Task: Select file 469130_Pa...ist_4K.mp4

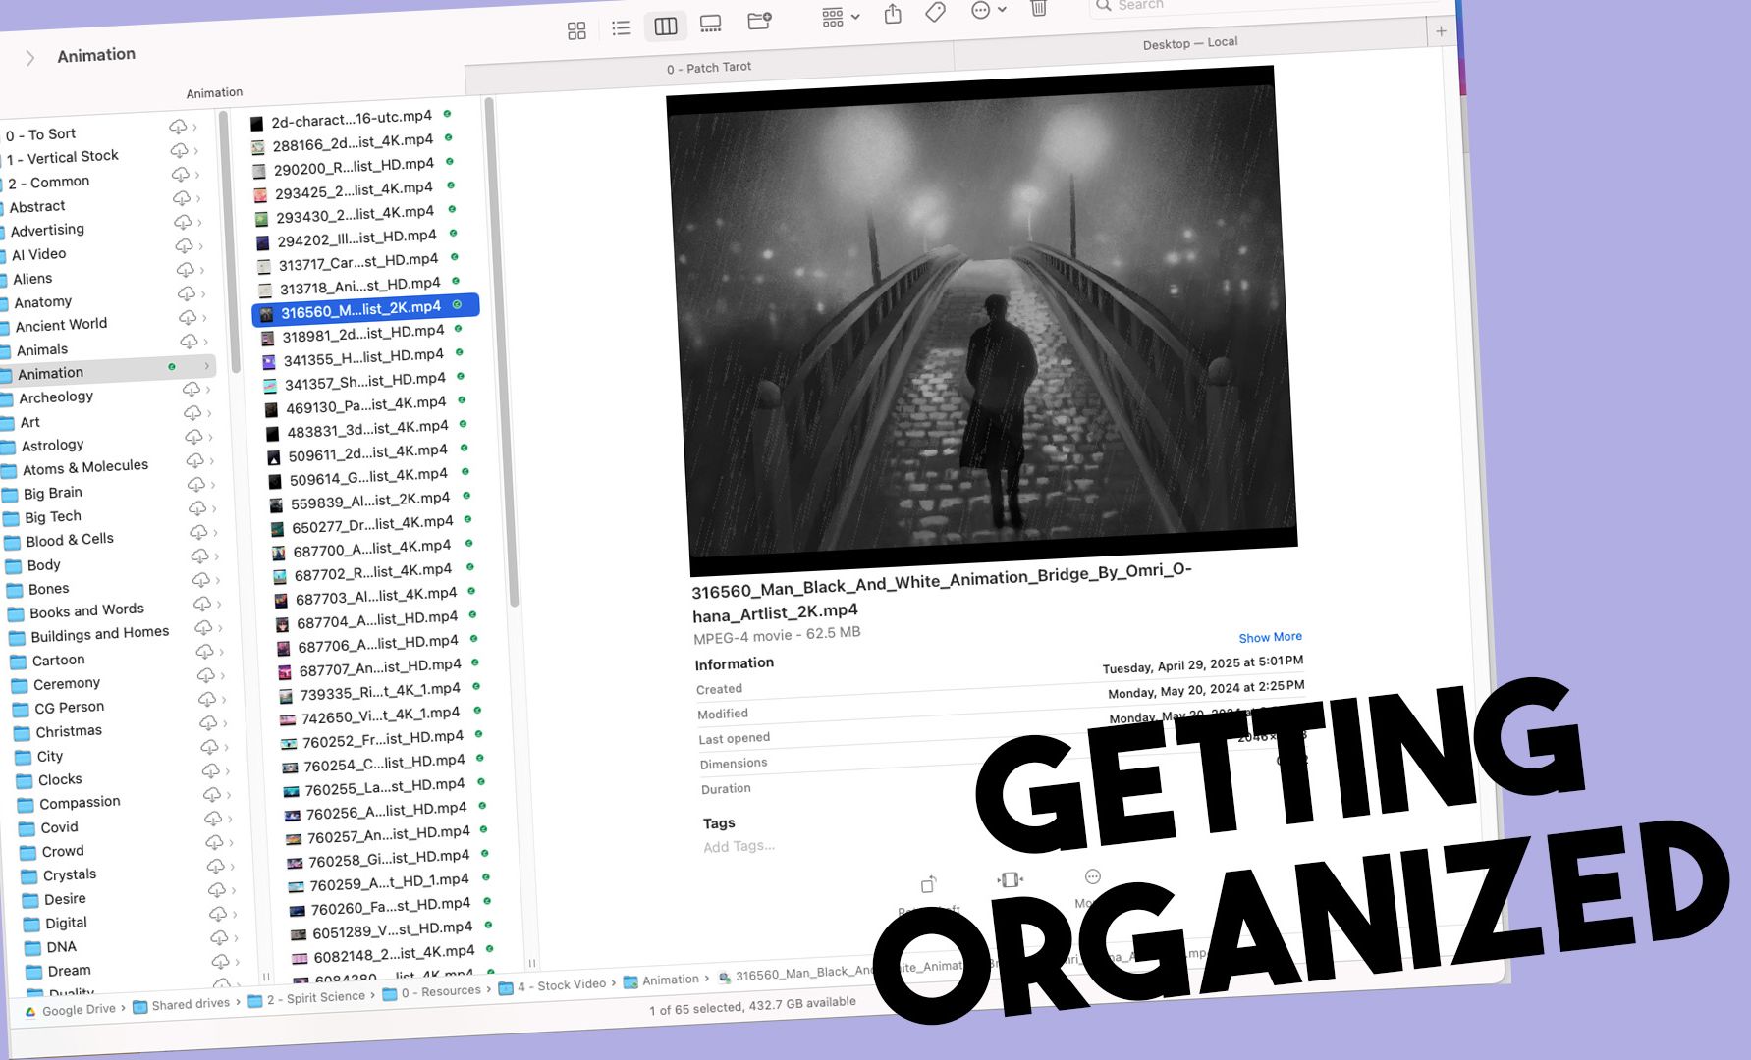Action: click(365, 405)
